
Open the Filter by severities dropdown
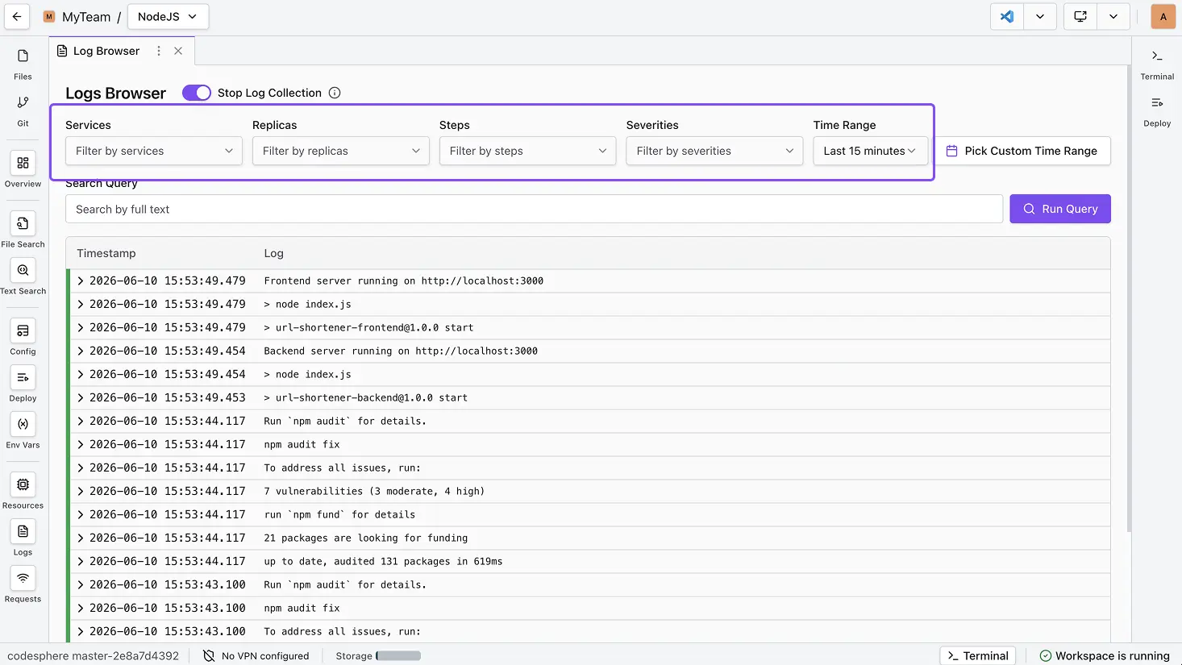715,151
